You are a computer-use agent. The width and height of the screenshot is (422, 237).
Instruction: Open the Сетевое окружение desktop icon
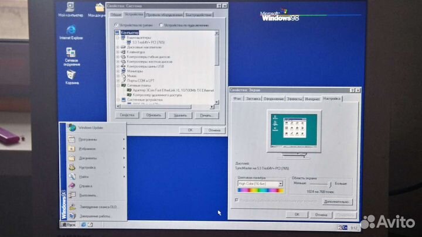(x=72, y=56)
